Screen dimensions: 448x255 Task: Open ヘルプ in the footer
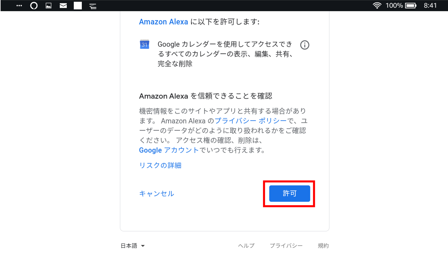click(246, 246)
